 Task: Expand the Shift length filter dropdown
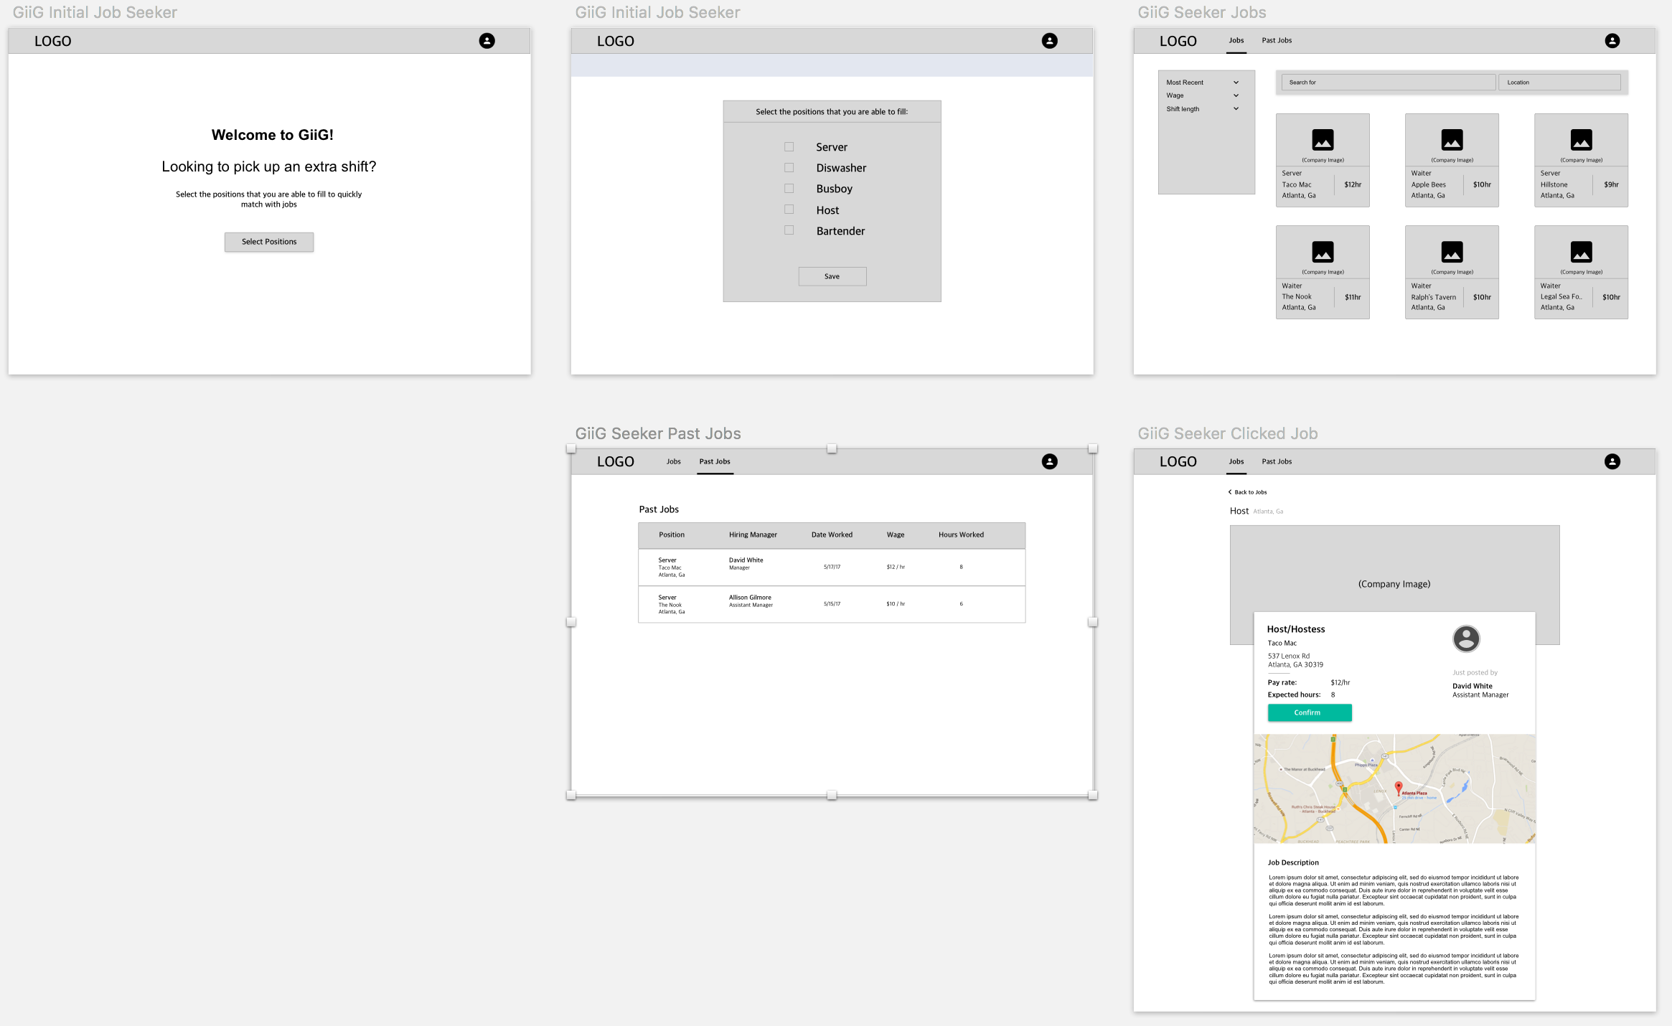tap(1236, 109)
